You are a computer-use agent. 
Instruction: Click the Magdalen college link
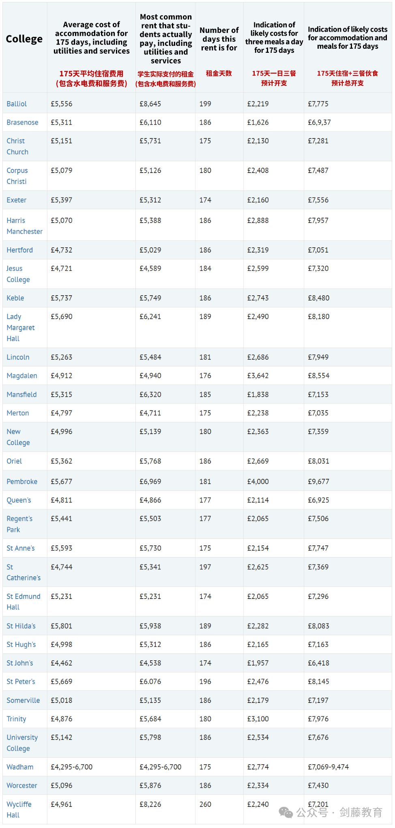(x=22, y=376)
